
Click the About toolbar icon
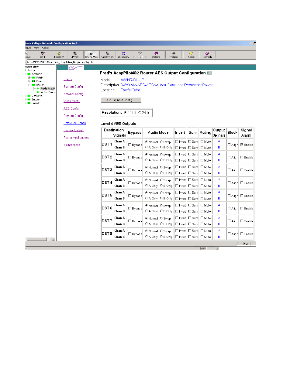191,55
